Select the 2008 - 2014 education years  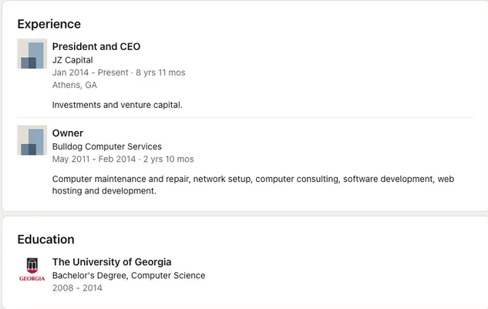(x=77, y=288)
